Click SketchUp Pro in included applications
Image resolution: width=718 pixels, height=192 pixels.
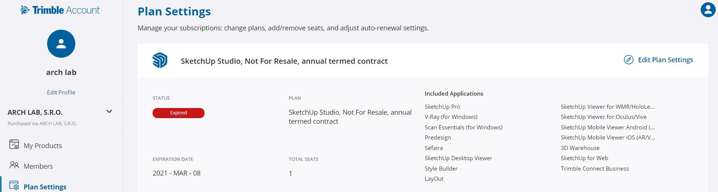click(442, 106)
